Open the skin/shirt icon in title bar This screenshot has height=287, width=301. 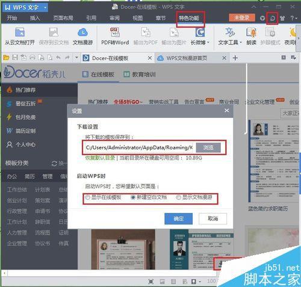(x=282, y=18)
